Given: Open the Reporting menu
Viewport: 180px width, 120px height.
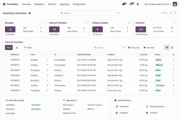Looking at the screenshot, I should pyautogui.click(x=64, y=4).
